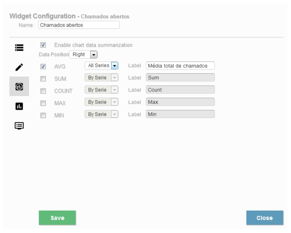Open the bar chart sidebar icon
The height and width of the screenshot is (233, 291).
19,106
